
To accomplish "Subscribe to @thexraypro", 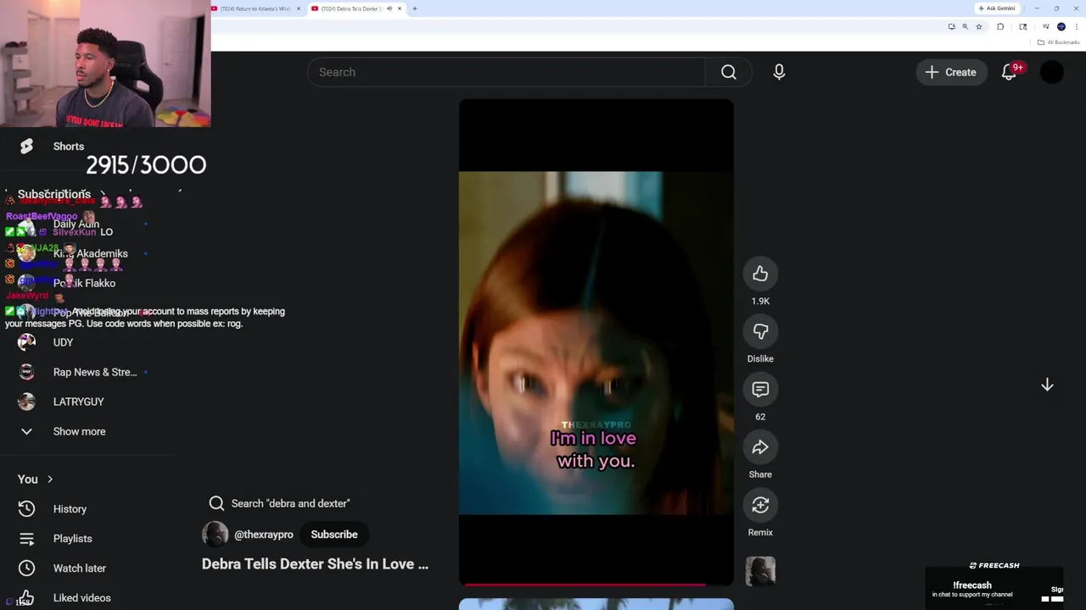I will [x=334, y=535].
